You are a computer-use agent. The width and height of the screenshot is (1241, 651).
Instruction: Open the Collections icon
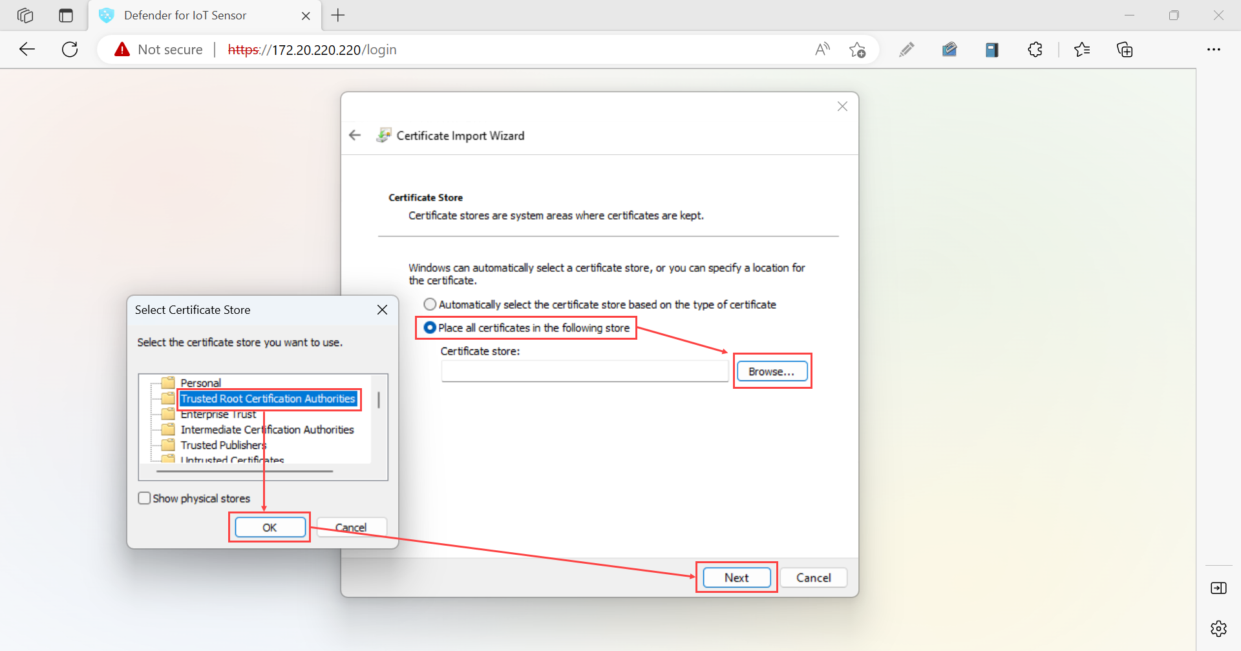pyautogui.click(x=1125, y=49)
